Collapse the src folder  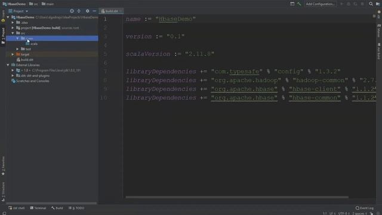pyautogui.click(x=13, y=33)
